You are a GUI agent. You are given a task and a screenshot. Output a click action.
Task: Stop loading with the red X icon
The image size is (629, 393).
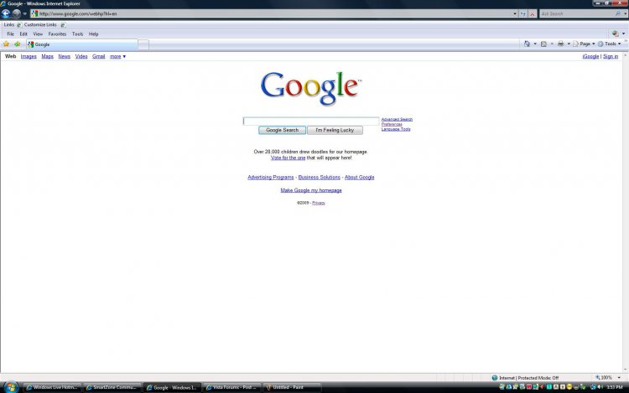tap(533, 13)
